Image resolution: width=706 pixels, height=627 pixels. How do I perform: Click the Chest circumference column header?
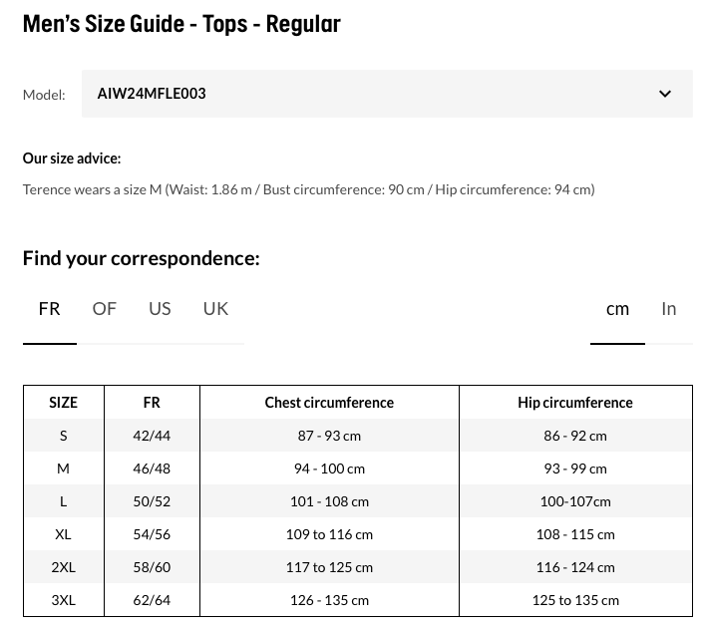pos(329,403)
